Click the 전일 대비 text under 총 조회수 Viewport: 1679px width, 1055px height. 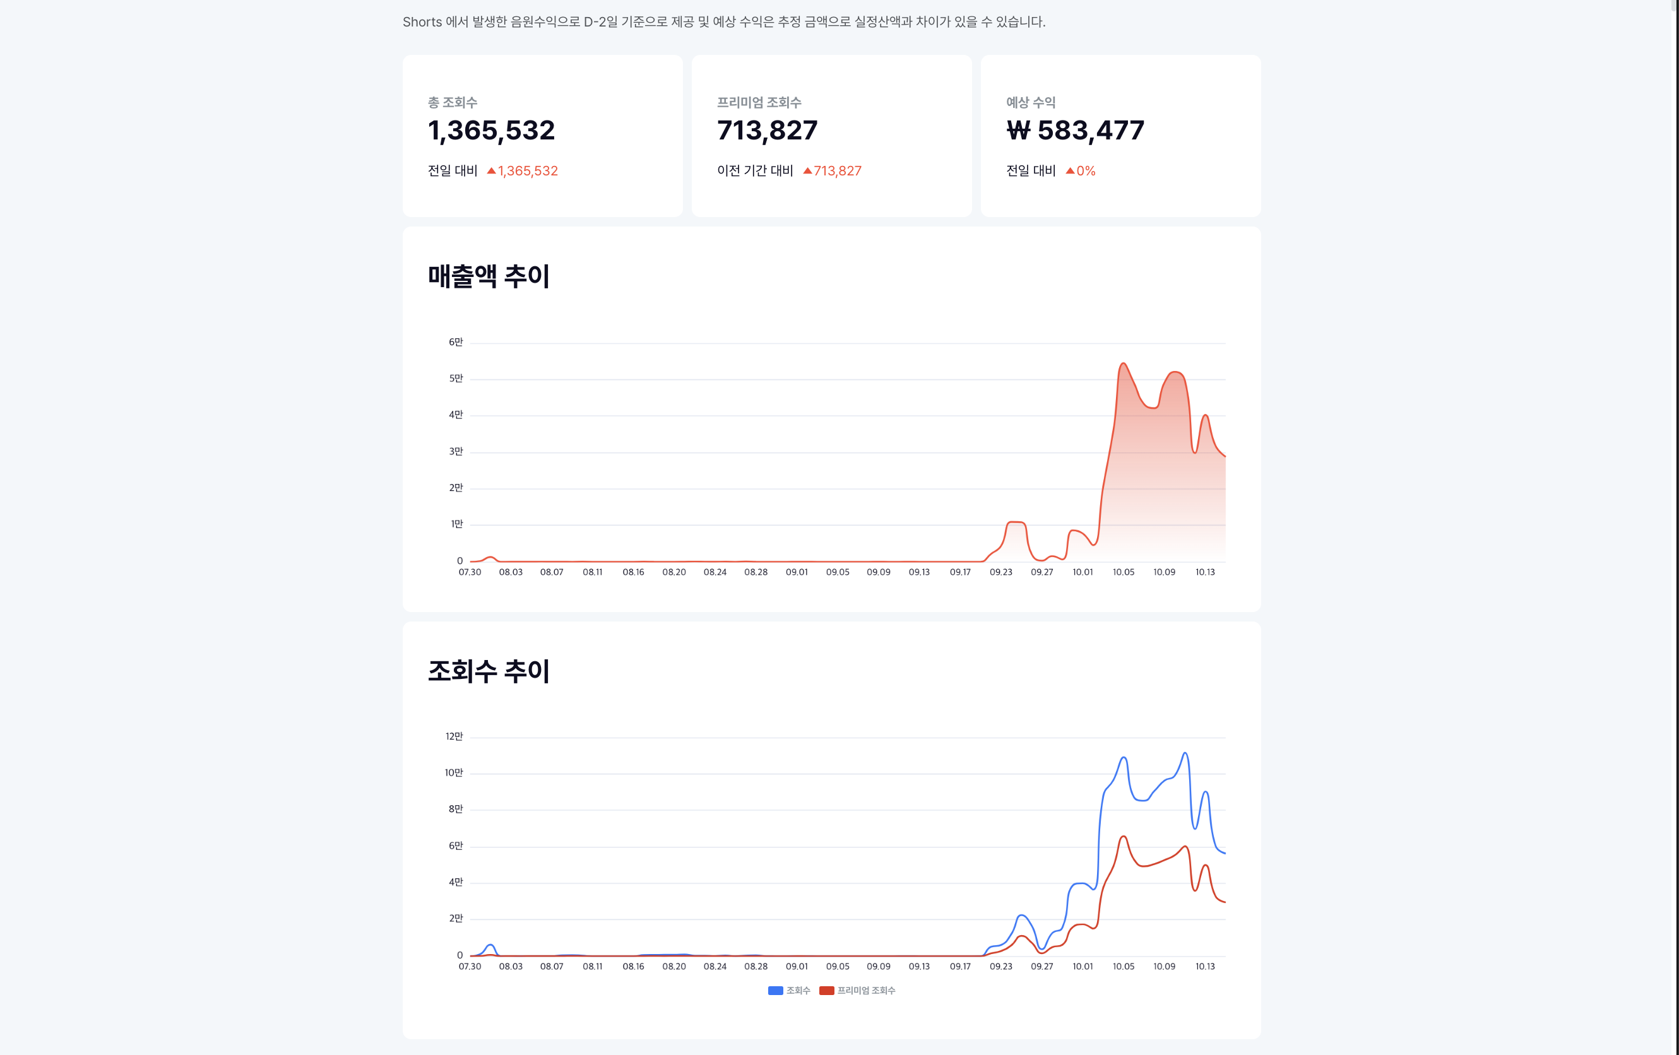pos(452,171)
